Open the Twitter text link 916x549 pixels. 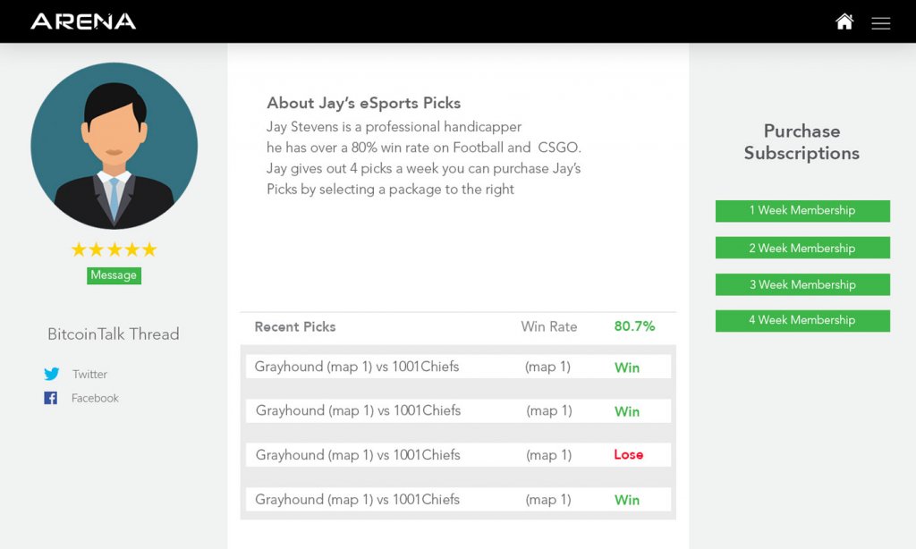[x=89, y=375]
